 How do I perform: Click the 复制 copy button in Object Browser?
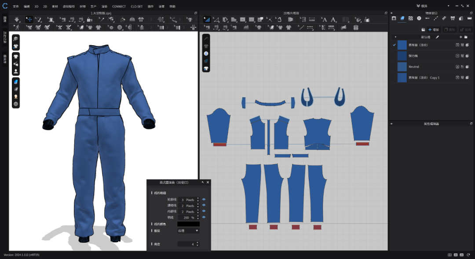click(449, 29)
